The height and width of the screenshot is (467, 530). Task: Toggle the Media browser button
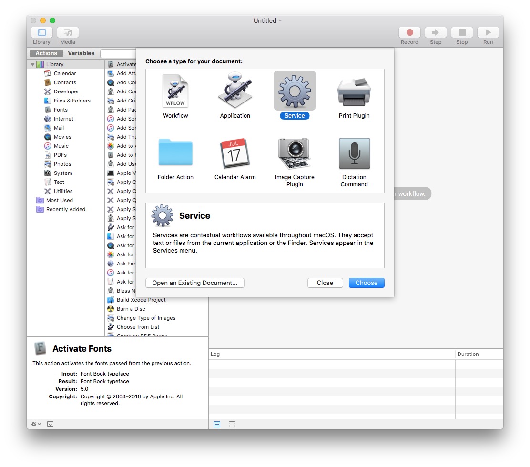pos(68,32)
